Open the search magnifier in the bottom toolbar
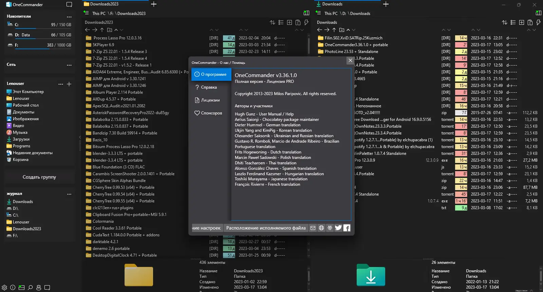The width and height of the screenshot is (543, 292). click(30, 288)
